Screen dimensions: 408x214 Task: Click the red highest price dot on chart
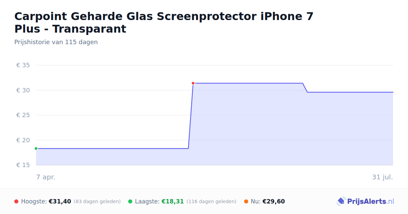(193, 83)
